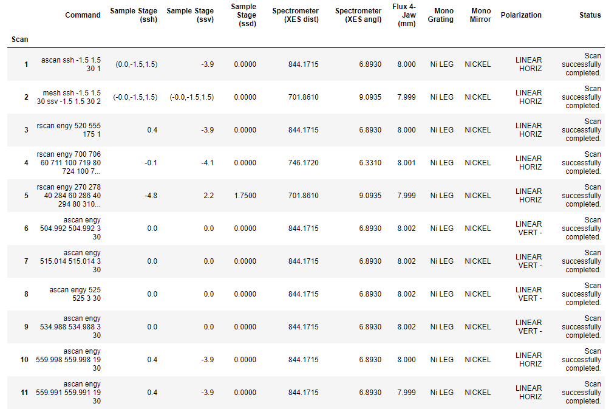The width and height of the screenshot is (606, 409).
Task: Select 'ascan engy 559.998' command cell
Action: [x=69, y=360]
